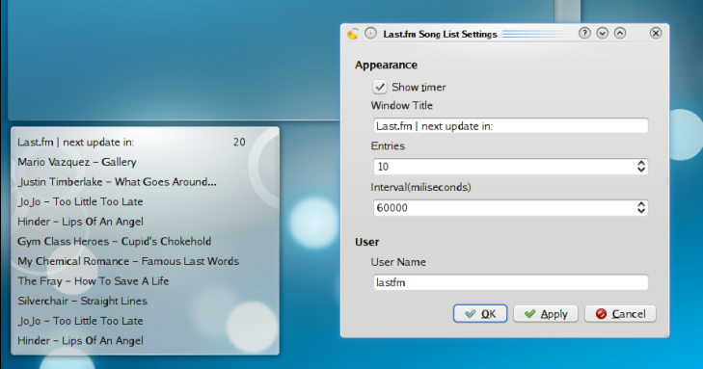Select the last 'Hinder – Lips Of An Angel' entry
Screen dimensions: 703x369
81,341
